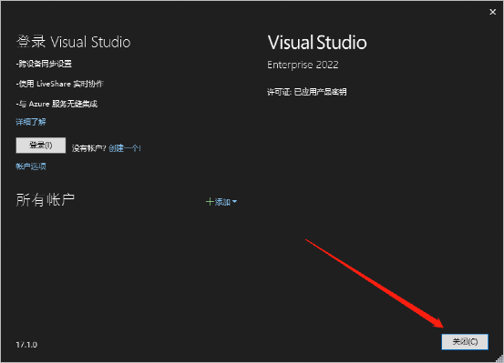This screenshot has height=363, width=504.
Task: Click the 关闭(C) close button
Action: (x=465, y=341)
